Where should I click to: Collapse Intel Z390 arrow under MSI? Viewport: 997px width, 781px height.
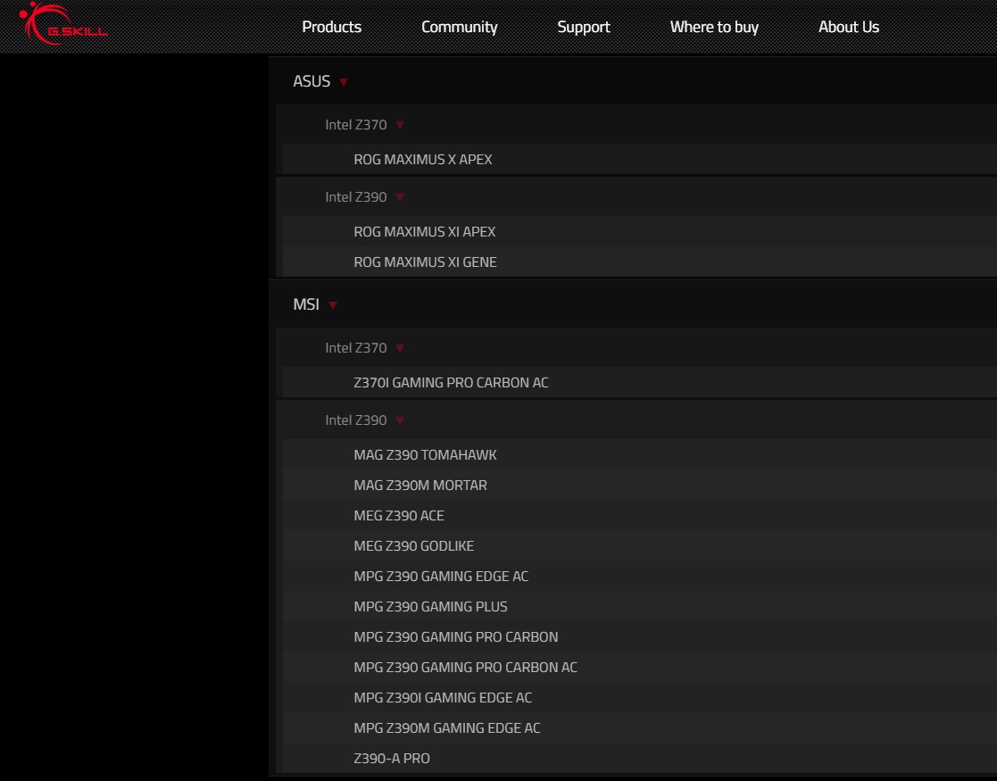click(x=399, y=420)
